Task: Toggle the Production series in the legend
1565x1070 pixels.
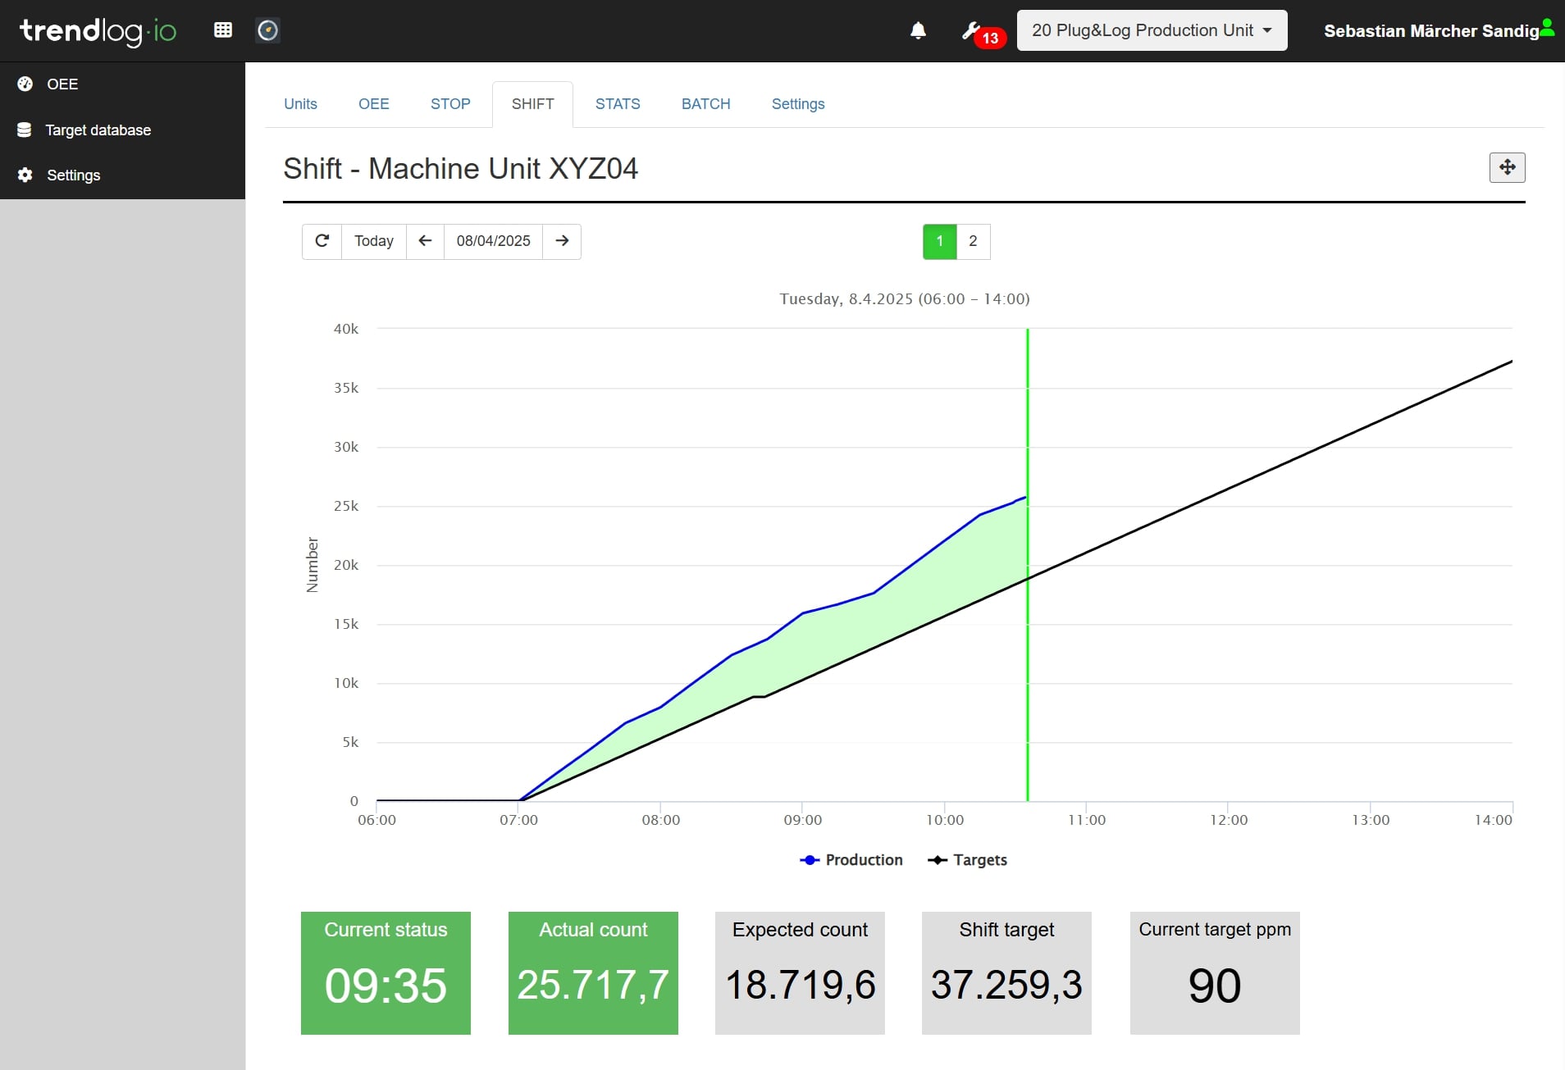Action: [x=851, y=860]
